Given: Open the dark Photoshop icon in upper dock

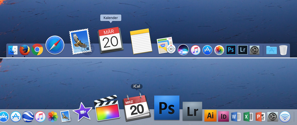Looking at the screenshot, I should [231, 50].
